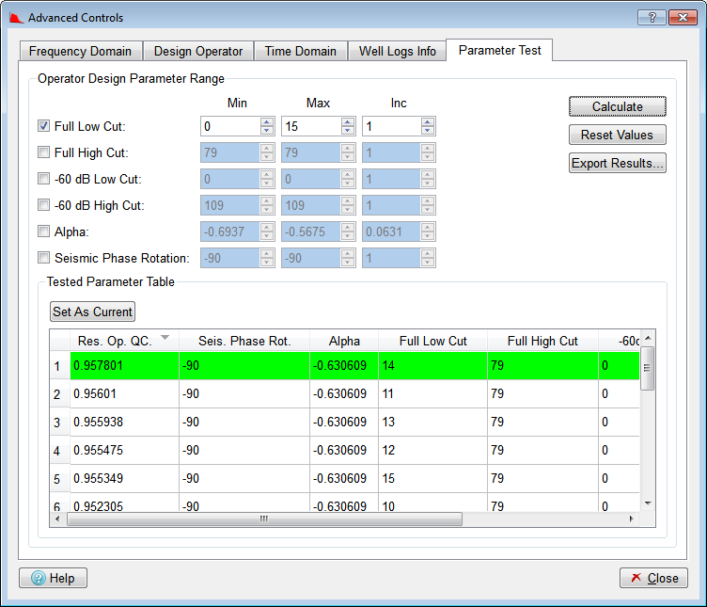The height and width of the screenshot is (607, 707).
Task: Click Full Low Cut cell showing 11
Action: coord(432,394)
